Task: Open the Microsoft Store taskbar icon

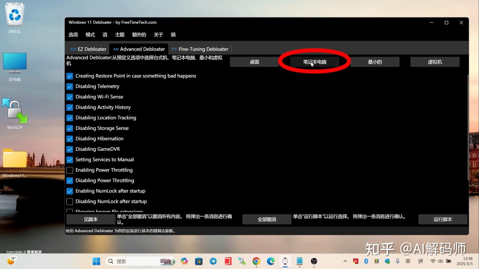Action: coord(199,261)
